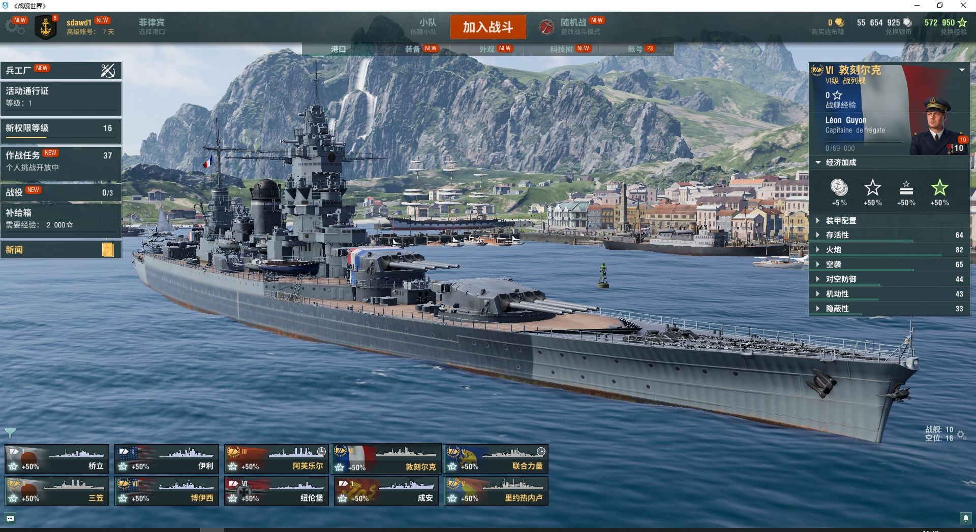The image size is (976, 532).
Task: Open carousel settings gear beside 战舰 count
Action: pyautogui.click(x=961, y=435)
